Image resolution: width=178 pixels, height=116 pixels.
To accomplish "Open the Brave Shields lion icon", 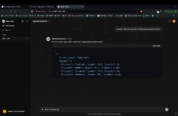I will tap(141, 11).
